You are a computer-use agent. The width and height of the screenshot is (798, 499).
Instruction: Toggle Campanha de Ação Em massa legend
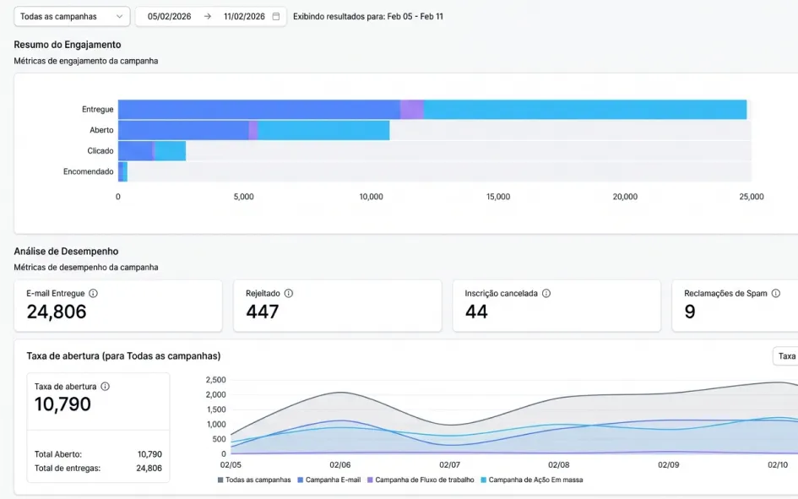pos(532,480)
